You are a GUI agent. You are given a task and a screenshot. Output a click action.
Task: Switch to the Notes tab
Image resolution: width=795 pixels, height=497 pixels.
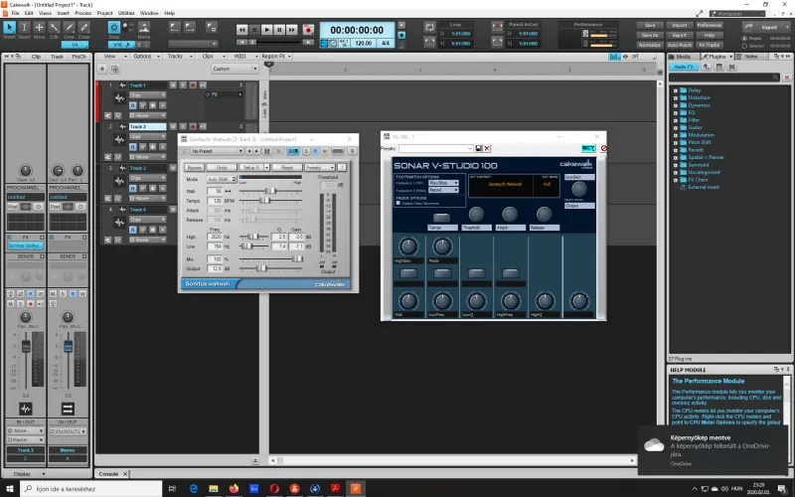pos(750,57)
